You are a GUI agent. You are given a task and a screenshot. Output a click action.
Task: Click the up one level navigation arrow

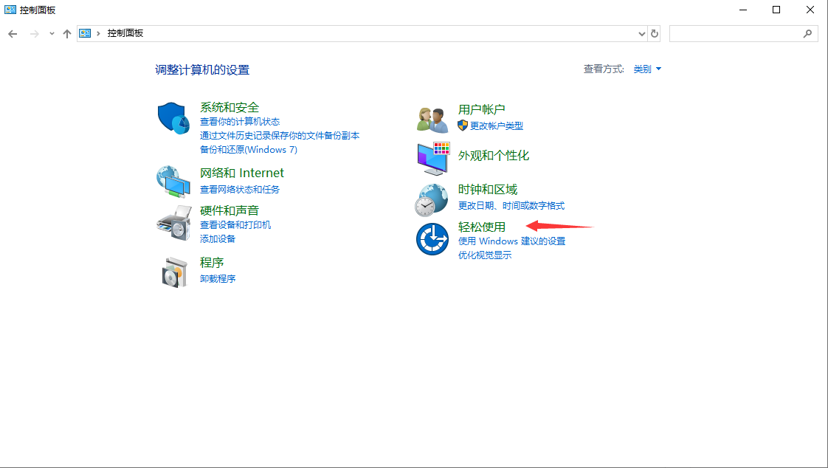coord(66,33)
